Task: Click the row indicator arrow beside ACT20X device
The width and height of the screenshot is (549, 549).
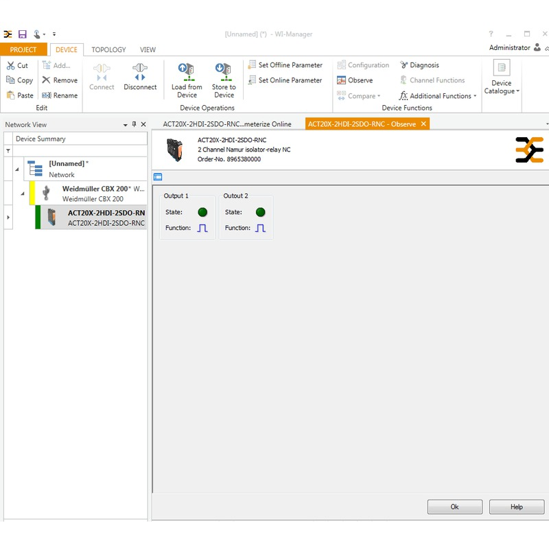Action: click(x=8, y=218)
